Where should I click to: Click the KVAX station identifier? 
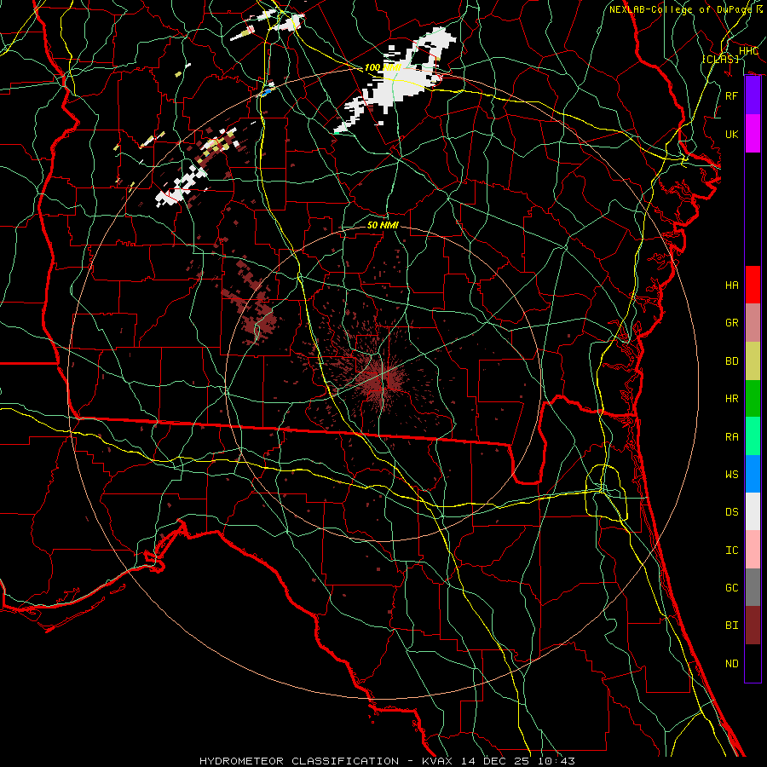coord(439,761)
